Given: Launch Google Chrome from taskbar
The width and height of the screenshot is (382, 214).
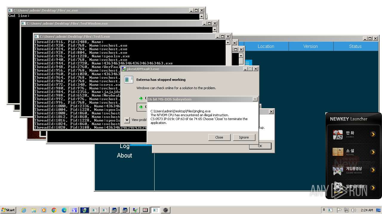Looking at the screenshot, I should 54,210.
